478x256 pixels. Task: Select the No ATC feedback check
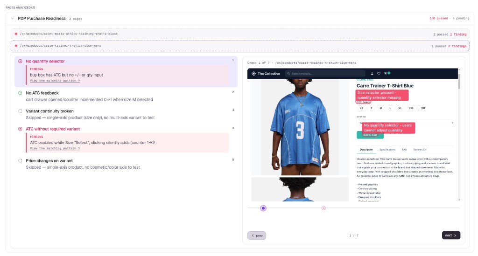pos(126,96)
